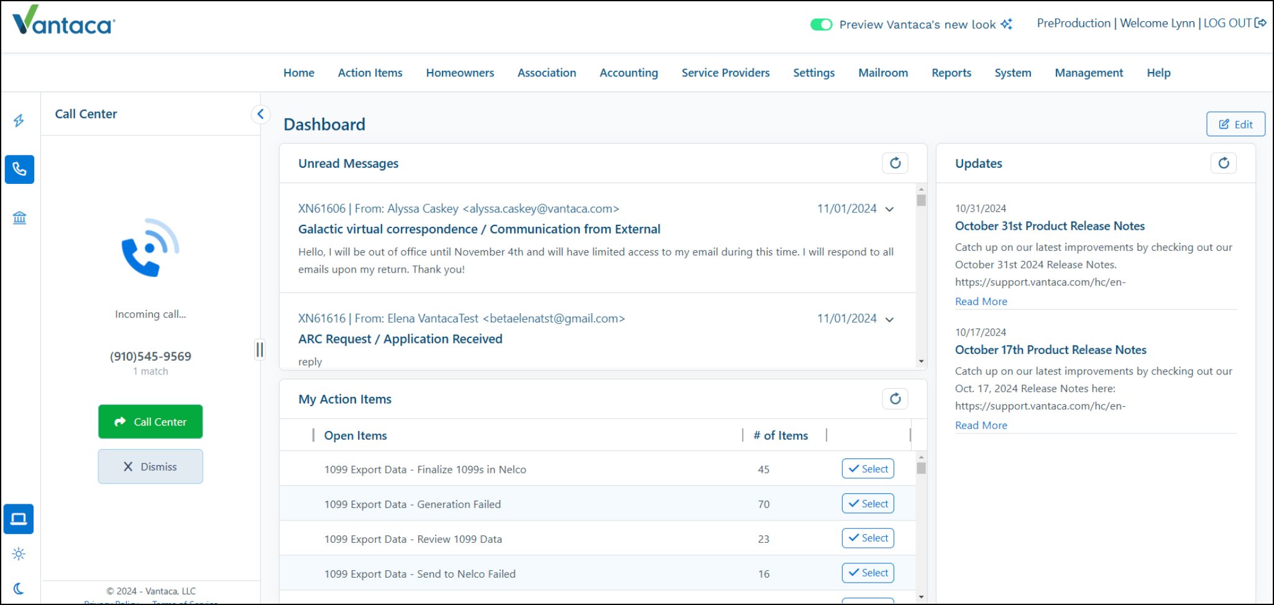Click the count 45 cell
This screenshot has height=605, width=1274.
click(764, 470)
